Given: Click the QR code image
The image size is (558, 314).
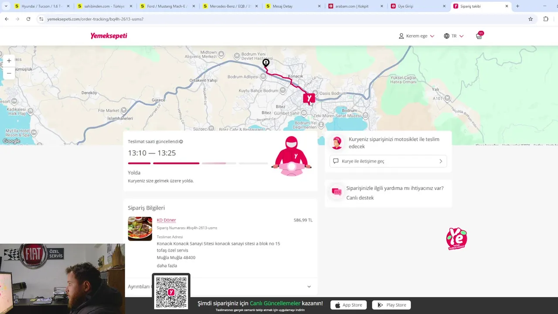Looking at the screenshot, I should click(171, 292).
